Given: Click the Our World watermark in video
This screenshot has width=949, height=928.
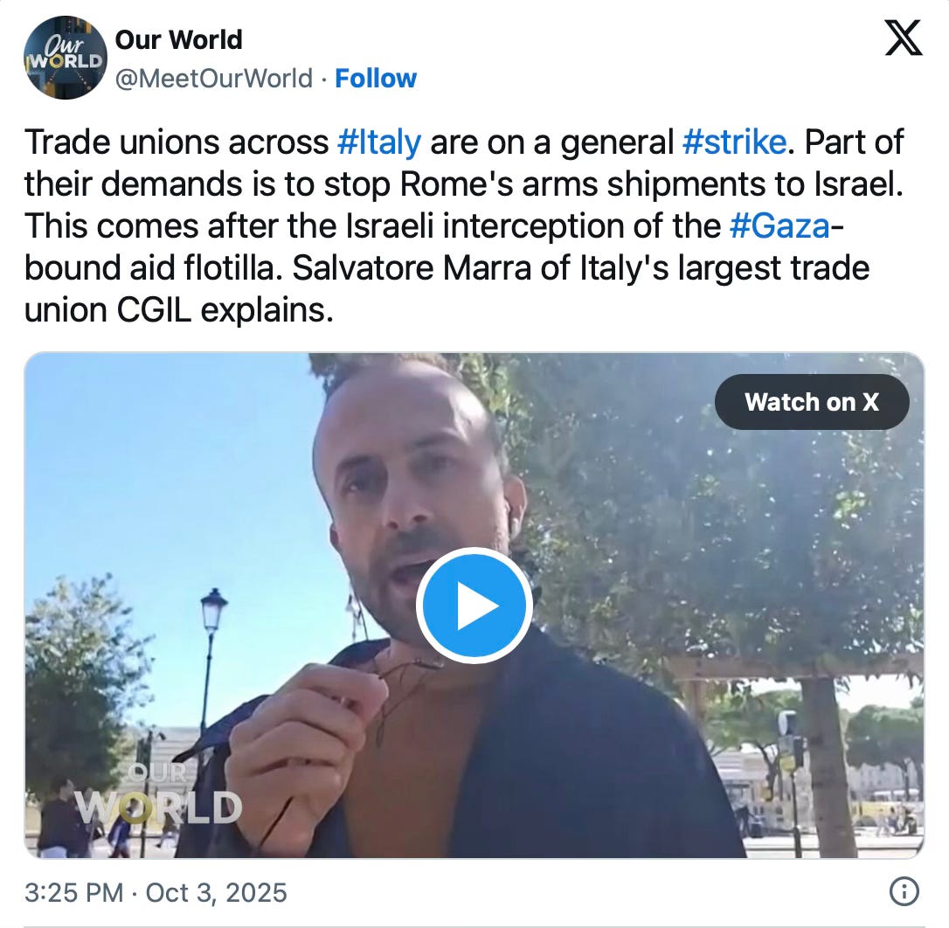Looking at the screenshot, I should click(x=158, y=794).
